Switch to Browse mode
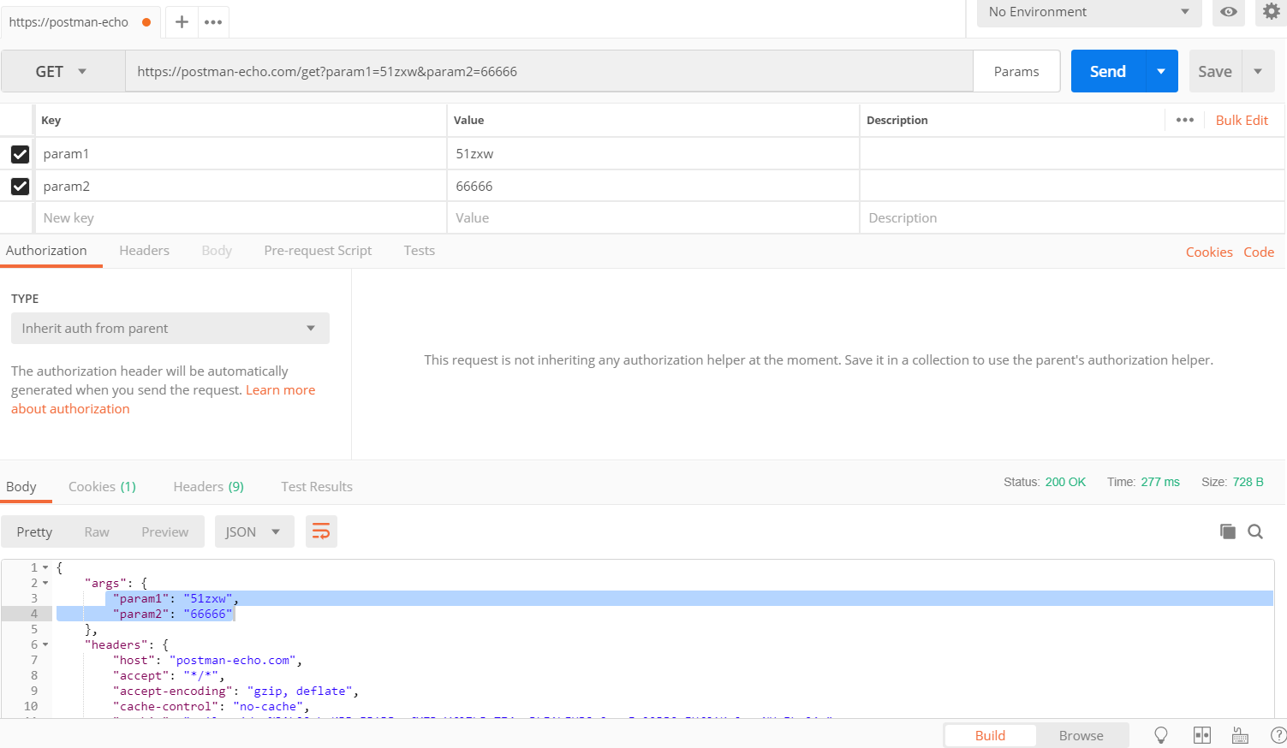This screenshot has width=1287, height=748. pyautogui.click(x=1081, y=735)
